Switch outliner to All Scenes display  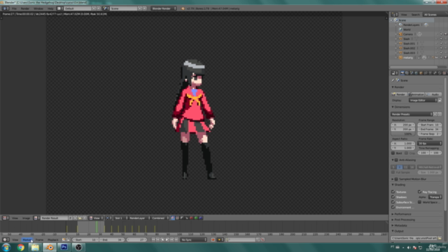[430, 15]
